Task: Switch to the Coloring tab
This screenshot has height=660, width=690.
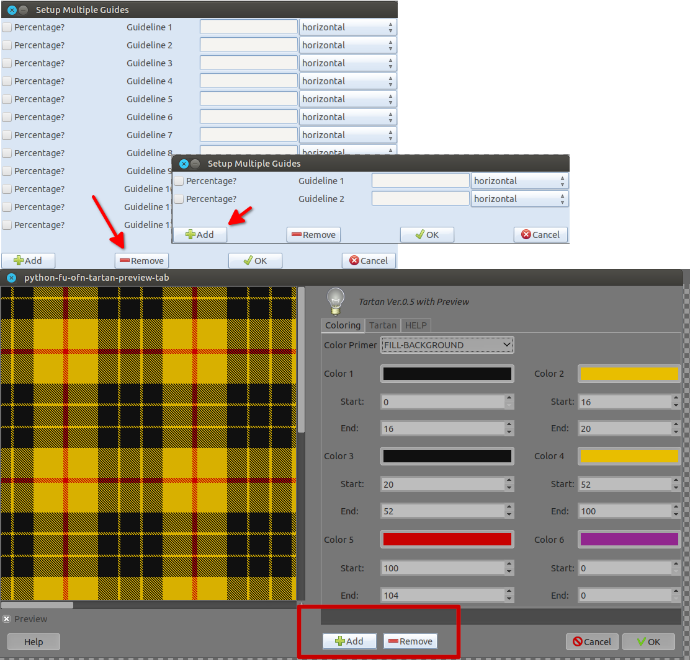Action: pos(343,325)
